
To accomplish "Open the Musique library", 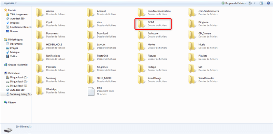I will tap(13, 52).
